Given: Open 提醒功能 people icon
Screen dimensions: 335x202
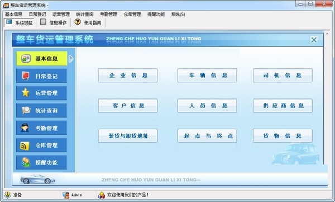Looking at the screenshot, I should coord(26,162).
